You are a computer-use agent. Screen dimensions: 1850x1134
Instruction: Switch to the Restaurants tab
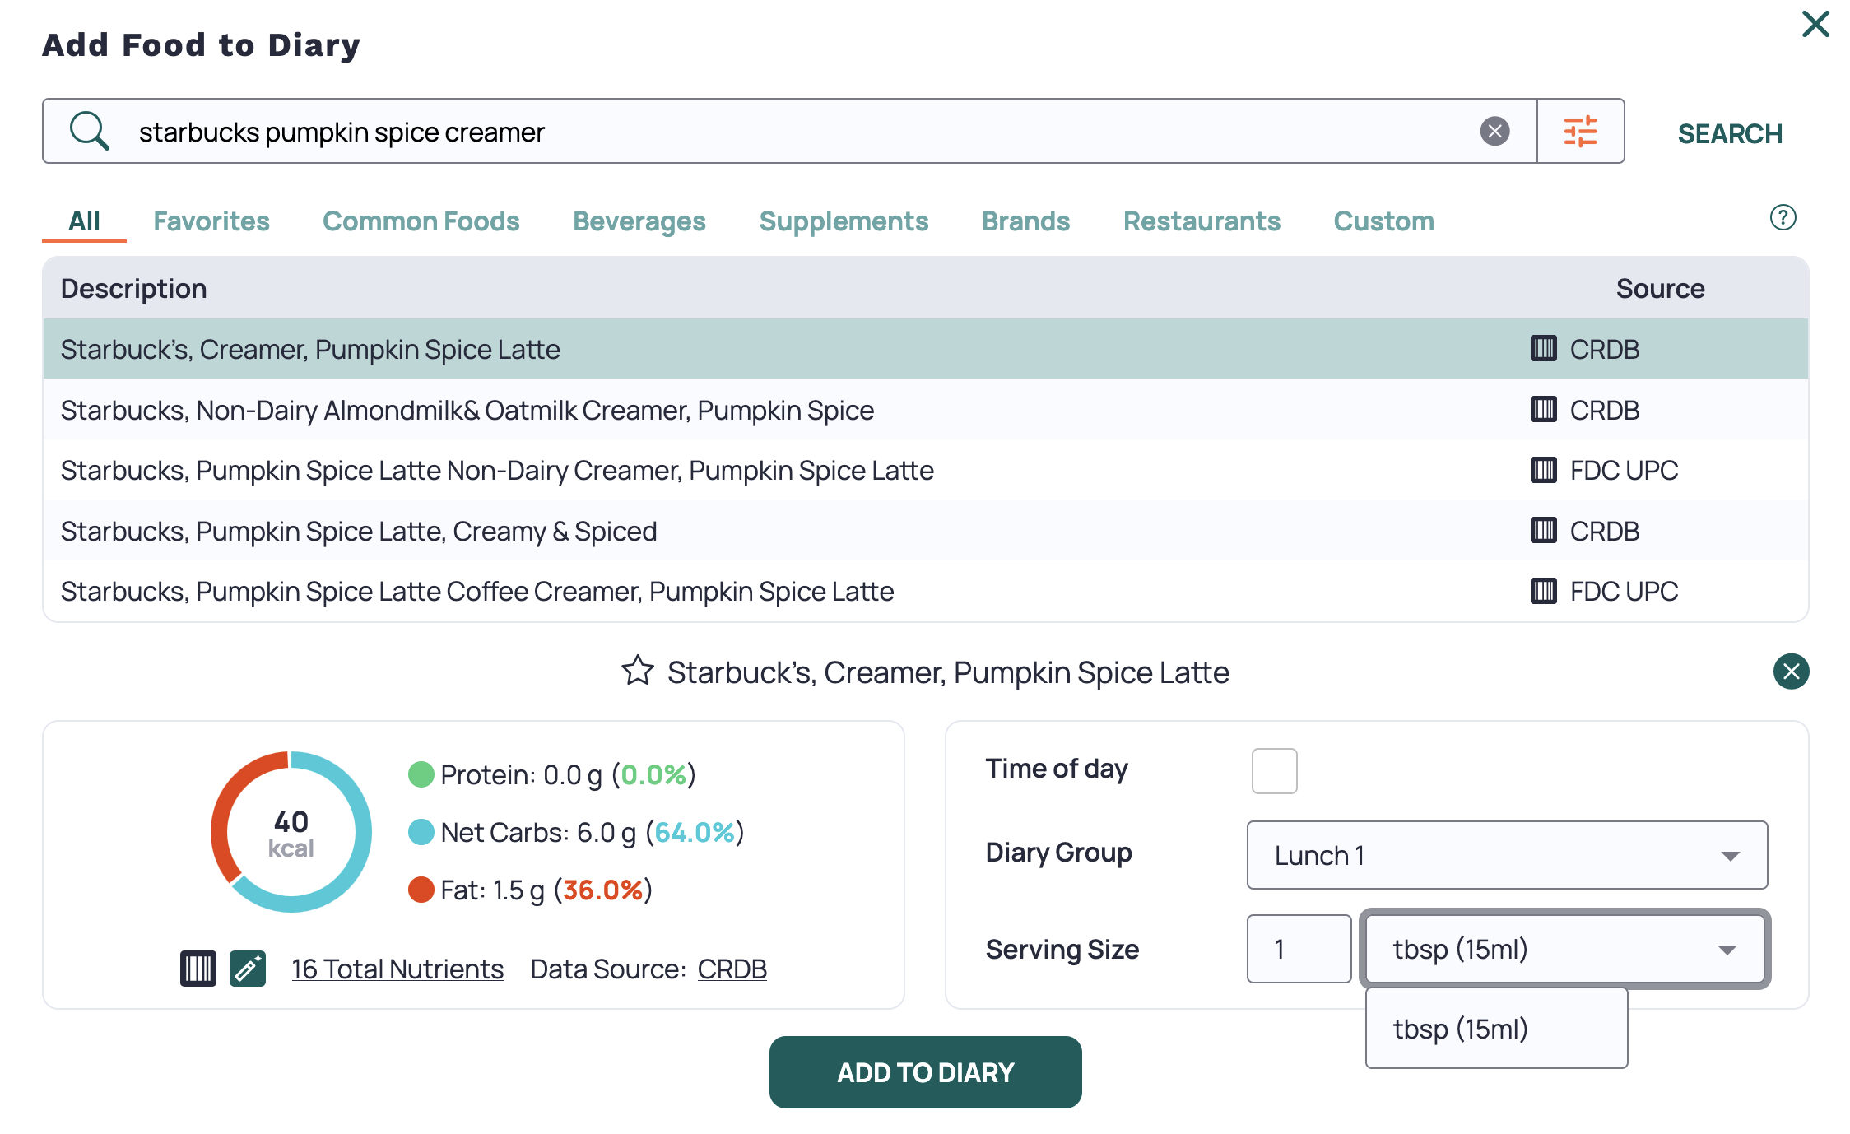pos(1202,221)
